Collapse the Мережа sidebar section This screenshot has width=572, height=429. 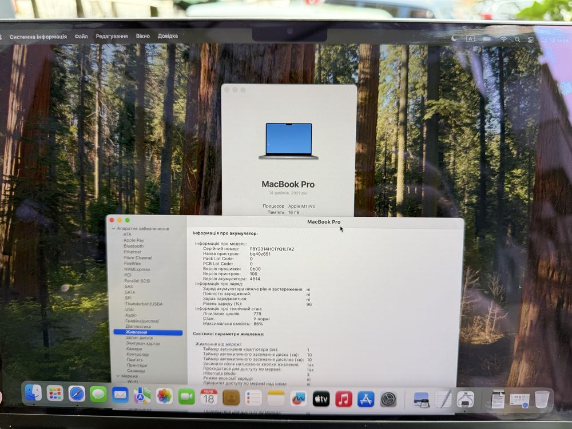tap(118, 376)
